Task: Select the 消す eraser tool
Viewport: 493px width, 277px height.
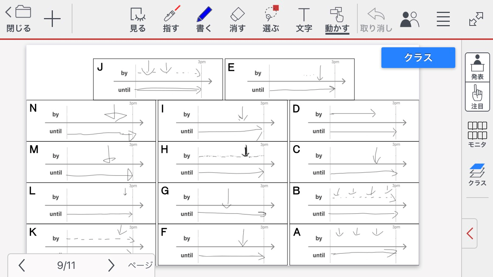Action: (x=237, y=19)
